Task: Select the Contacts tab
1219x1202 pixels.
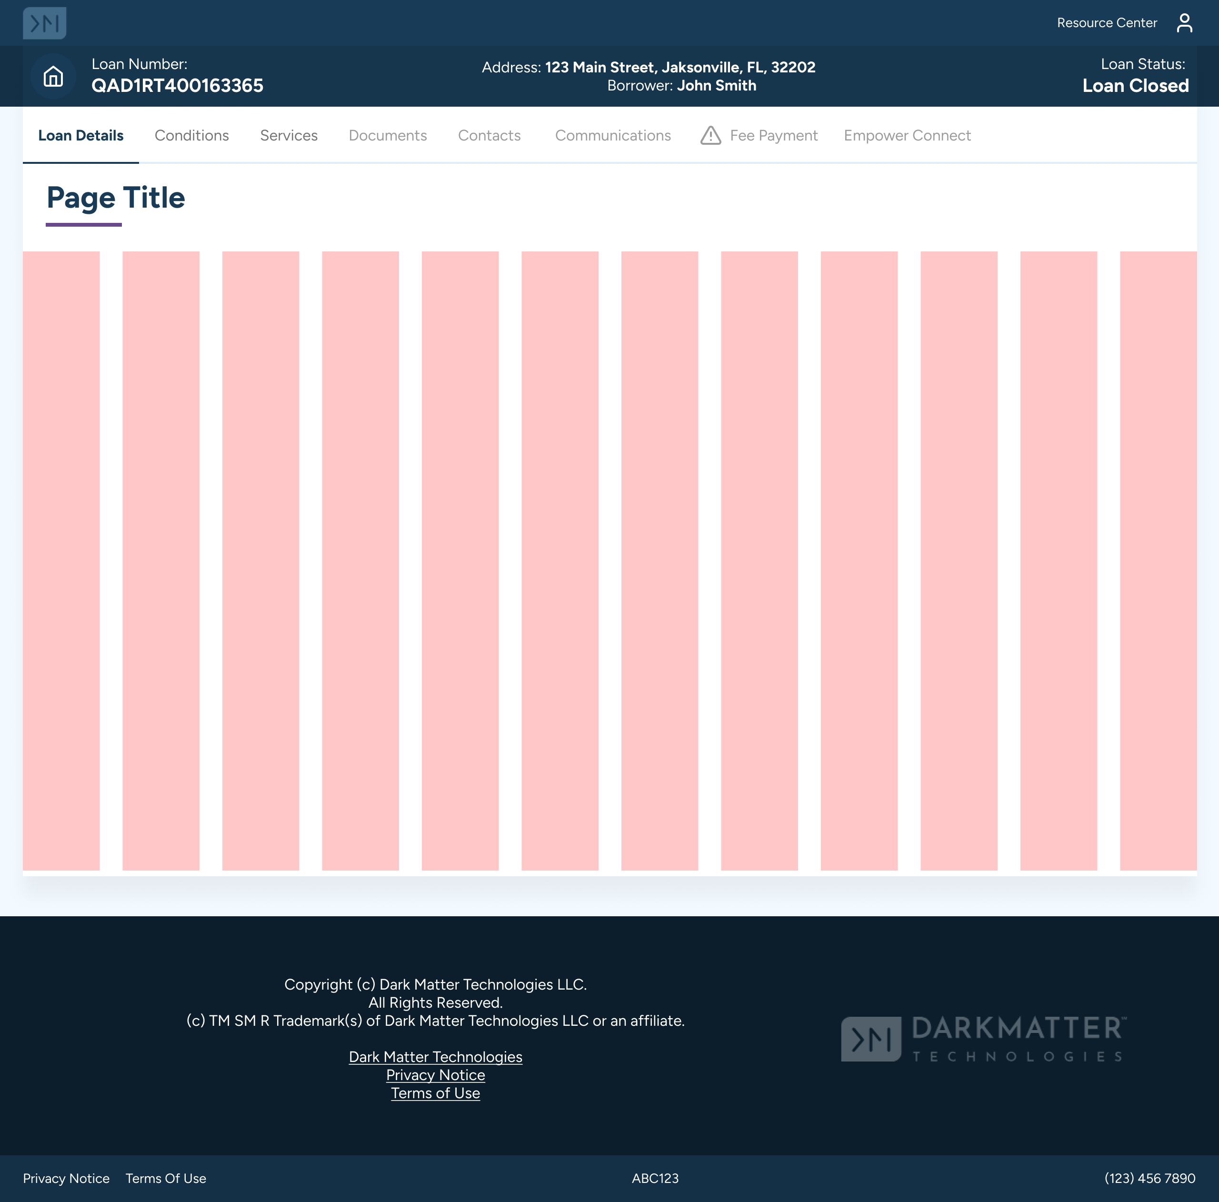Action: point(489,136)
